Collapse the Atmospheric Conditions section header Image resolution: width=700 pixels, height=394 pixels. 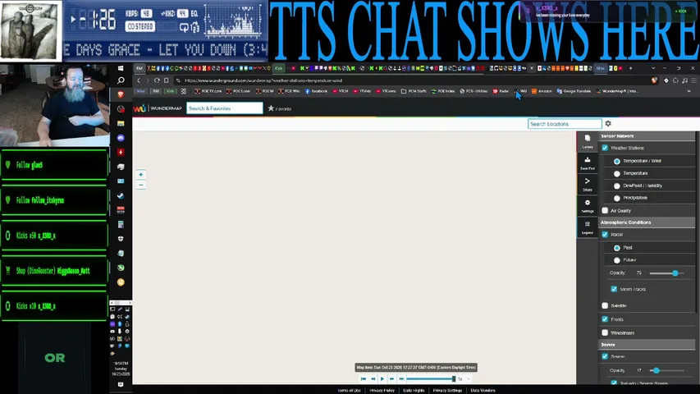pyautogui.click(x=647, y=222)
